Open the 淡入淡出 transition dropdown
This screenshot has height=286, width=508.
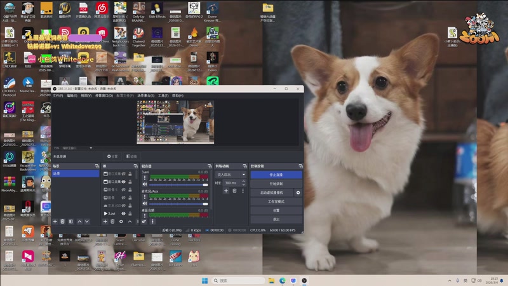(231, 174)
